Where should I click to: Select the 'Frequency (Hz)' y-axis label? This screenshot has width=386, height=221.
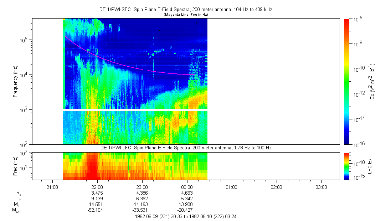point(15,81)
